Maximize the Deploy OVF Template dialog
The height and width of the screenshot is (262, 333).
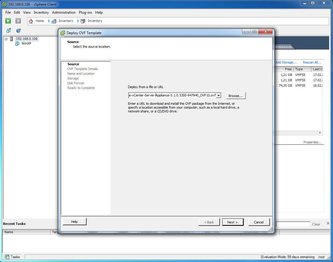254,31
